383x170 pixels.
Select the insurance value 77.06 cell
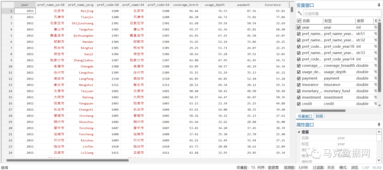pos(272,17)
